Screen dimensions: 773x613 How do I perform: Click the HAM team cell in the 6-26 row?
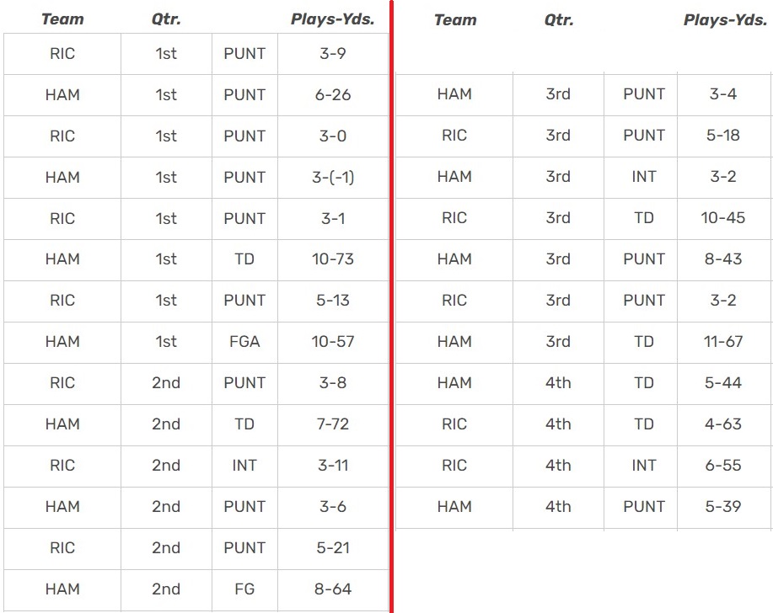click(62, 95)
